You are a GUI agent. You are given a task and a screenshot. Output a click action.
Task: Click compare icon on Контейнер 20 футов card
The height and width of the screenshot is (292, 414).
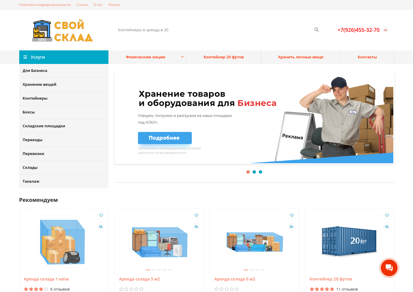pos(387,227)
